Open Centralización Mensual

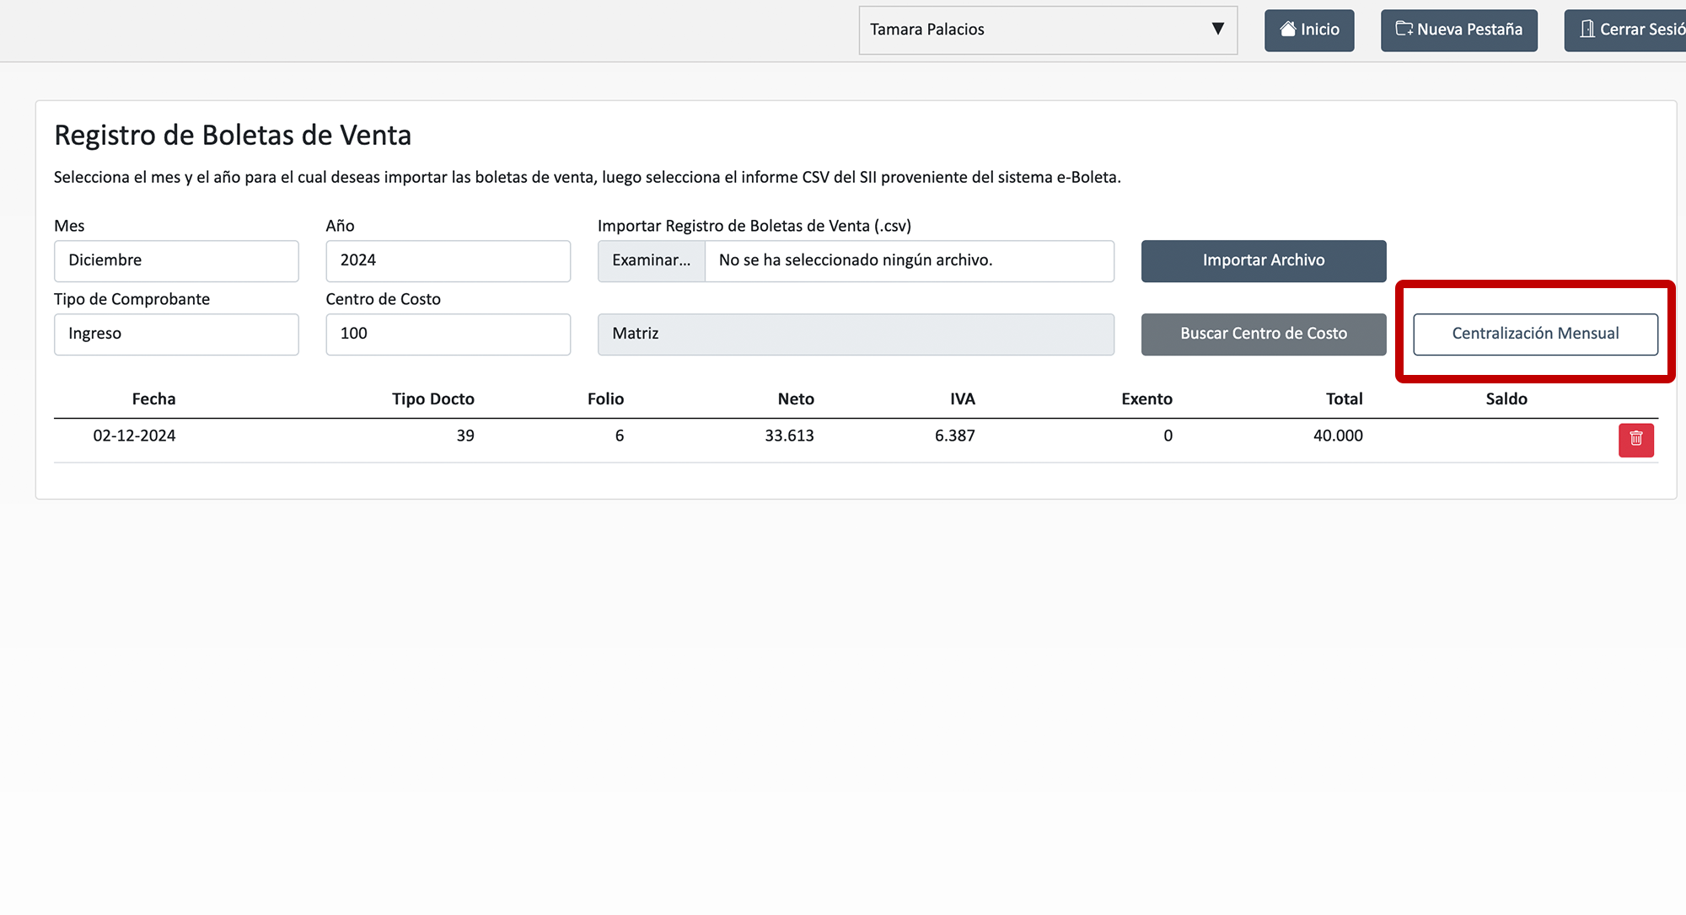coord(1534,334)
